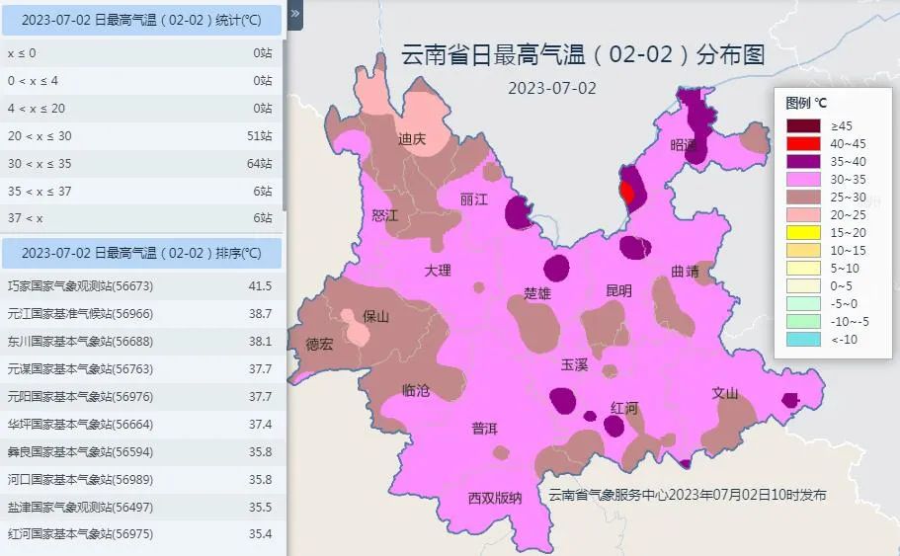Click the 35~40 purple legend swatch
The image size is (900, 556).
coord(803,162)
